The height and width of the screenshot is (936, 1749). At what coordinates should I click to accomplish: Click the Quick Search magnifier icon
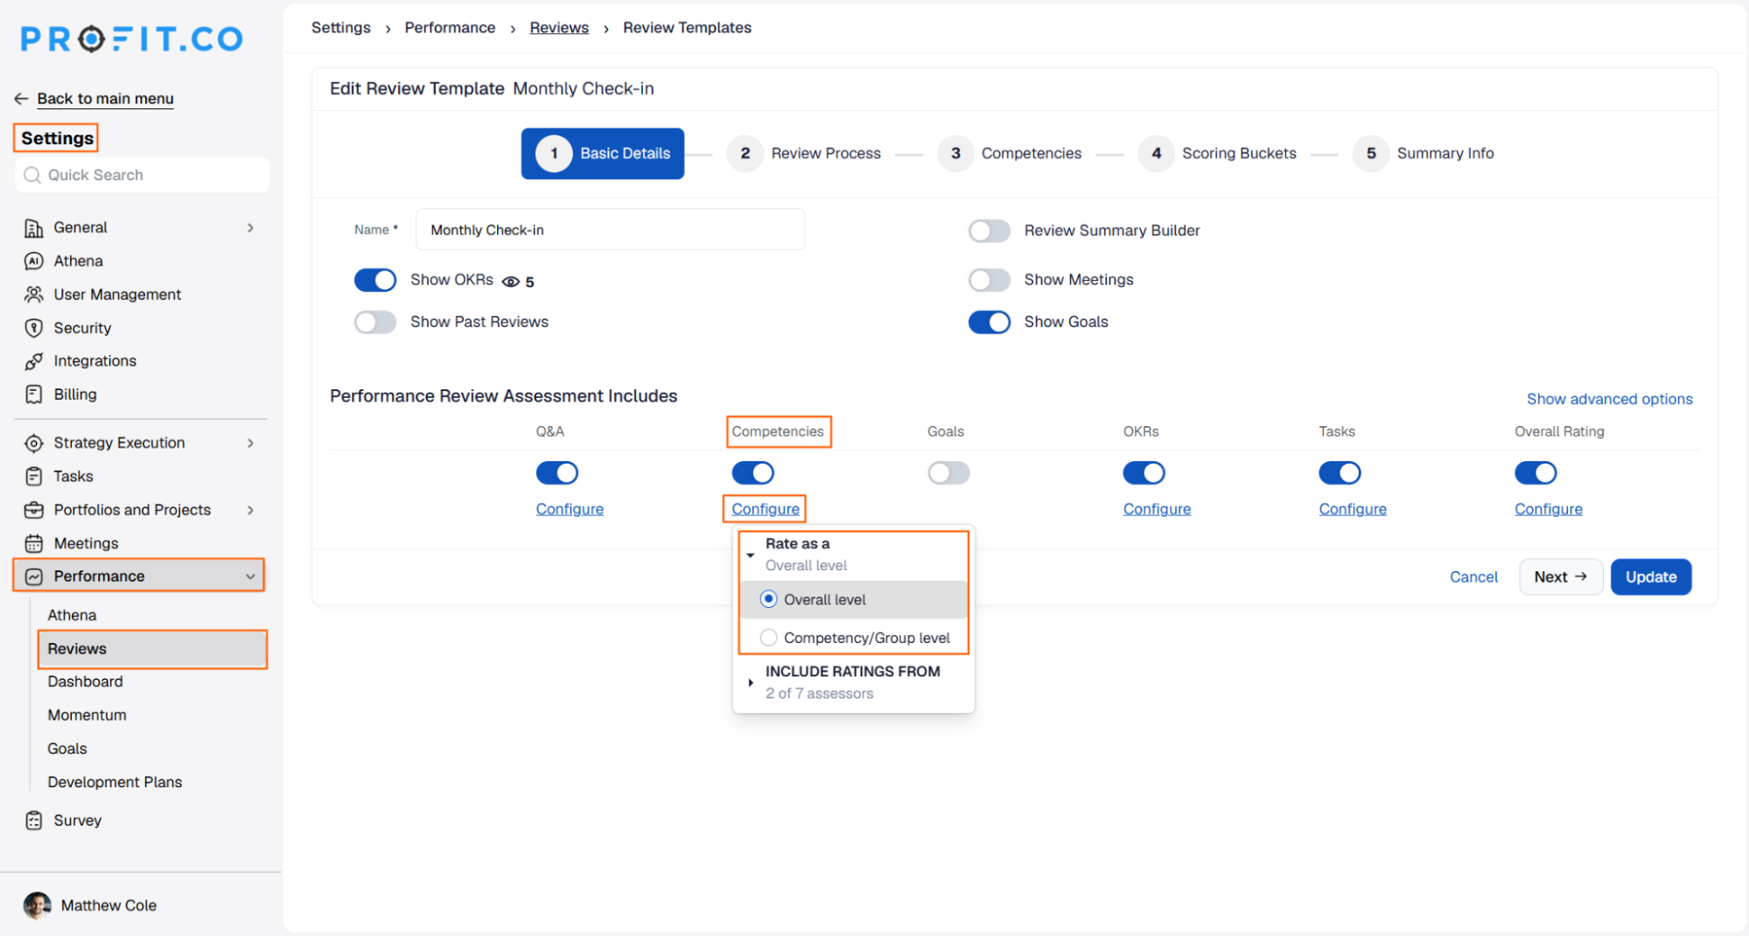click(x=32, y=175)
